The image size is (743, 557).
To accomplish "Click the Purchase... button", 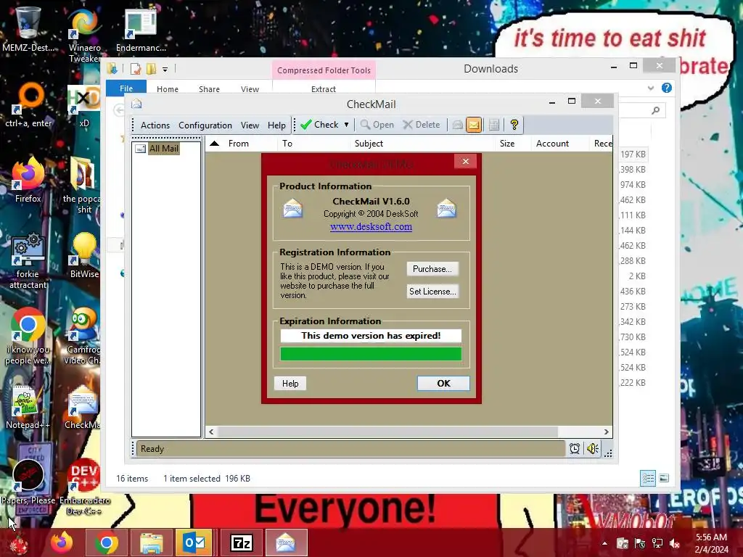I will point(432,269).
